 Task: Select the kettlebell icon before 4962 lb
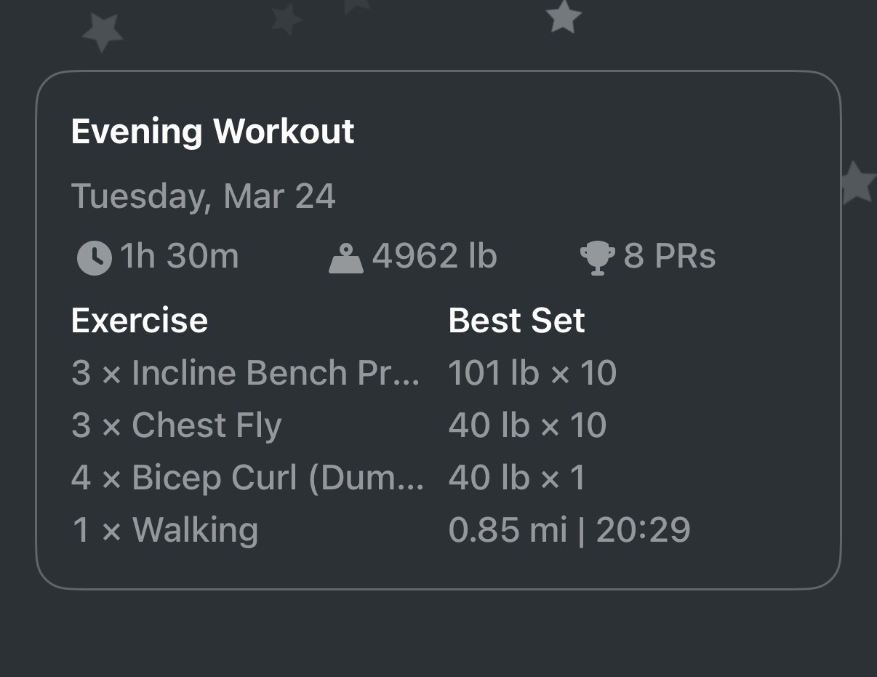coord(347,256)
